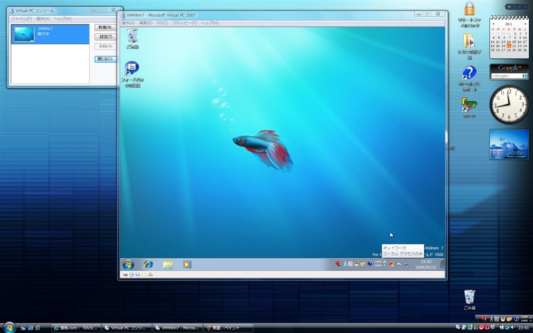Switch to VM4Win7 taskbar button
Image resolution: width=533 pixels, height=333 pixels.
click(x=177, y=328)
